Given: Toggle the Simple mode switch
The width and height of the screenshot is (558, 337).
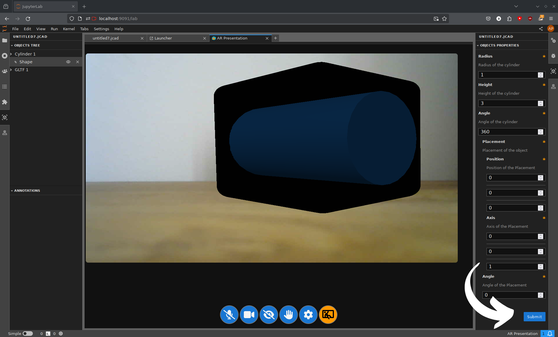Looking at the screenshot, I should [28, 334].
